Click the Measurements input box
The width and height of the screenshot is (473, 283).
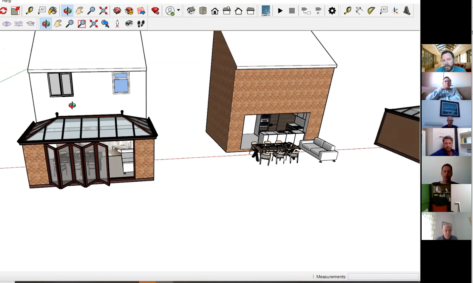click(383, 277)
